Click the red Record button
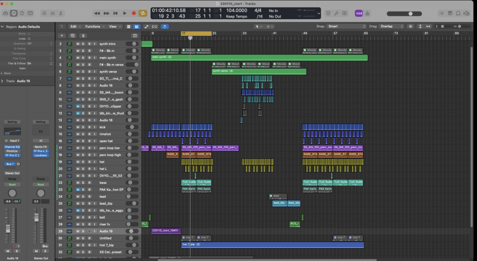Viewport: 477px width, 261px height. click(134, 13)
